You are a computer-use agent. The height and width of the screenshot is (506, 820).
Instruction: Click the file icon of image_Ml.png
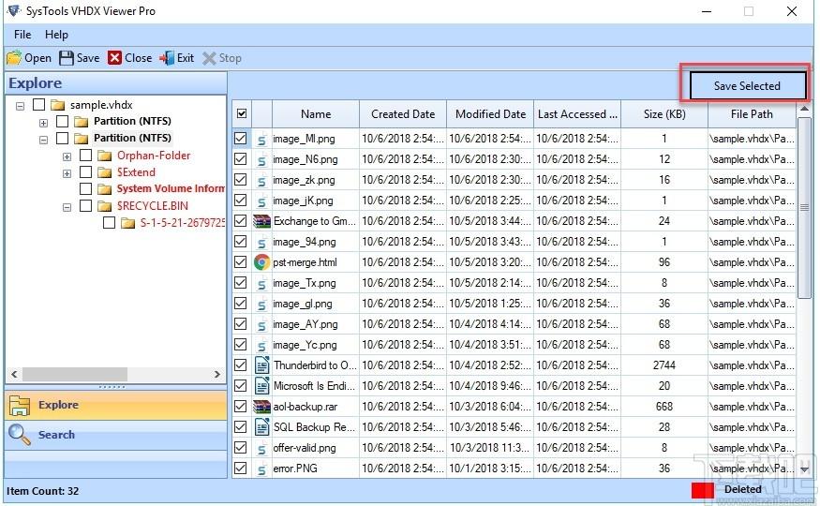[x=261, y=139]
